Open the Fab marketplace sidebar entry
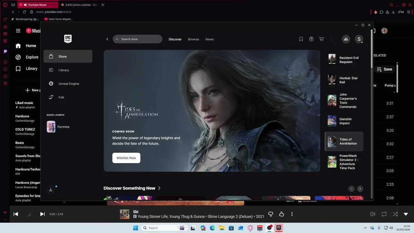This screenshot has height=233, width=414. tap(68, 97)
